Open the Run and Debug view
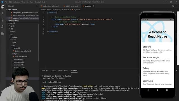 pyautogui.click(x=3, y=27)
